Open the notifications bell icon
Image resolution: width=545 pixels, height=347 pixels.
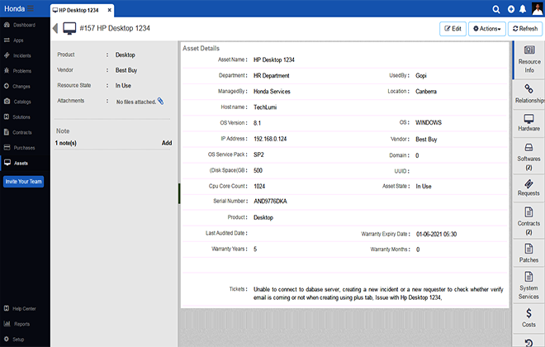523,9
